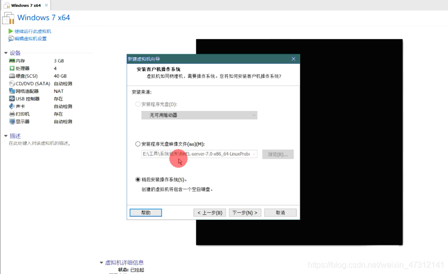Screen dimensions: 448x274
Task: Click the processor count value 4
Action: (55, 68)
